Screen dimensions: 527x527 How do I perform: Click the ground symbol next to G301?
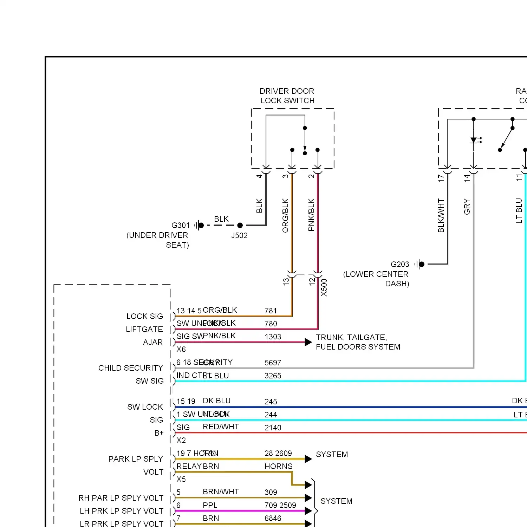pos(199,225)
